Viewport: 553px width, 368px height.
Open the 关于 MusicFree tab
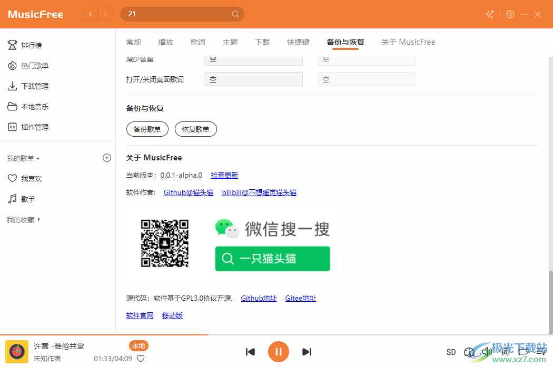click(x=408, y=42)
